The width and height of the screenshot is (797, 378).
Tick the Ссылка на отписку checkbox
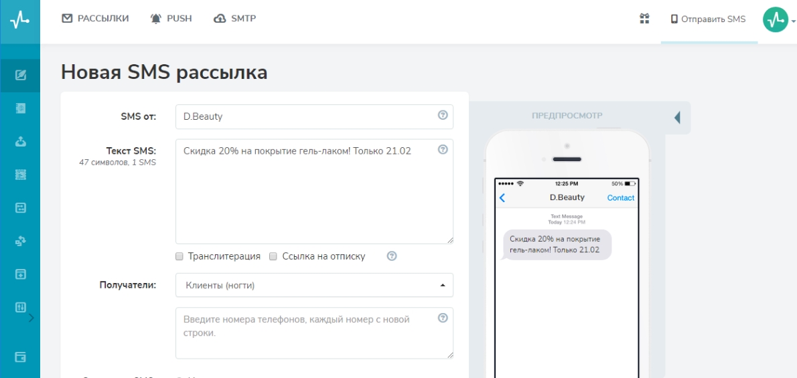pos(273,256)
